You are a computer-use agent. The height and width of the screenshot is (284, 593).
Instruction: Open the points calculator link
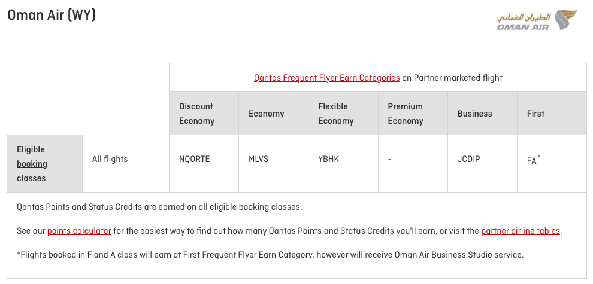click(79, 231)
